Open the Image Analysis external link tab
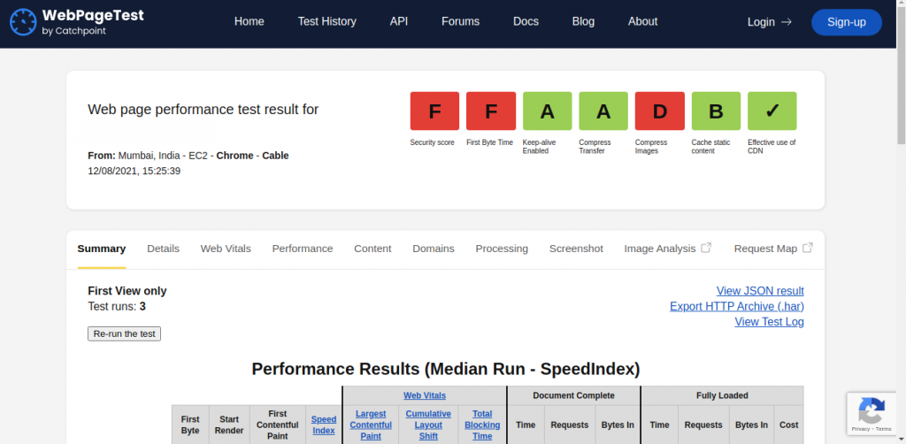This screenshot has width=906, height=444. 667,249
